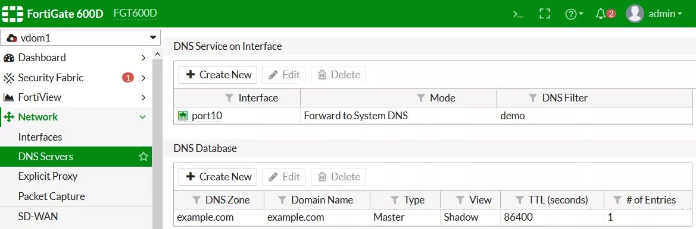Open the admin user dropdown
This screenshot has width=696, height=229.
[654, 14]
